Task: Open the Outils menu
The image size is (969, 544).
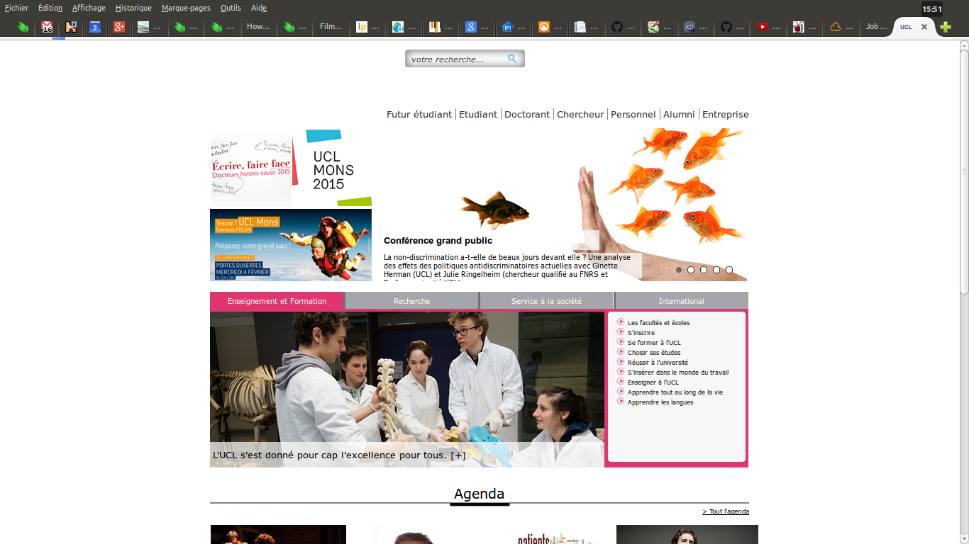Action: [x=231, y=8]
